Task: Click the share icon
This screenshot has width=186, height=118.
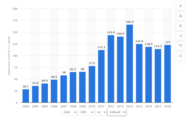Action: pos(180,36)
